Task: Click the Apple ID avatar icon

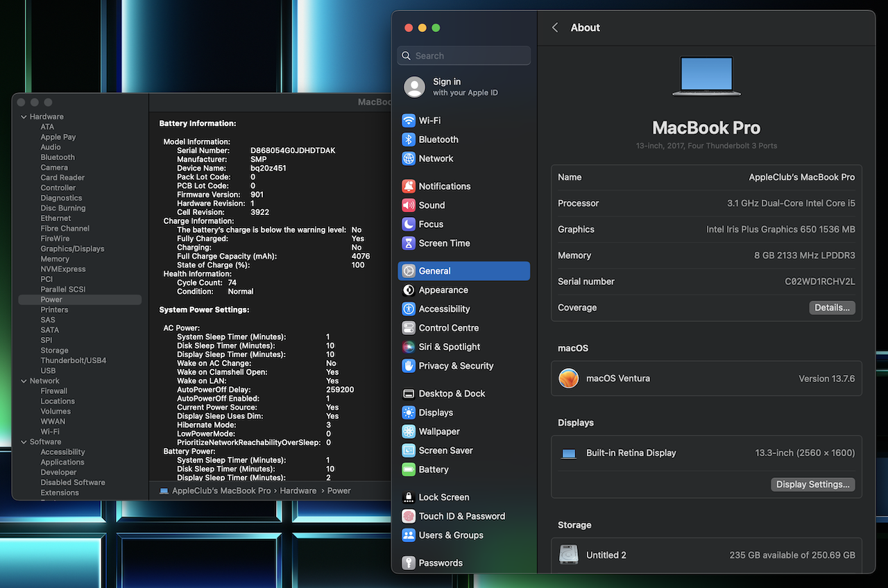Action: click(x=415, y=87)
